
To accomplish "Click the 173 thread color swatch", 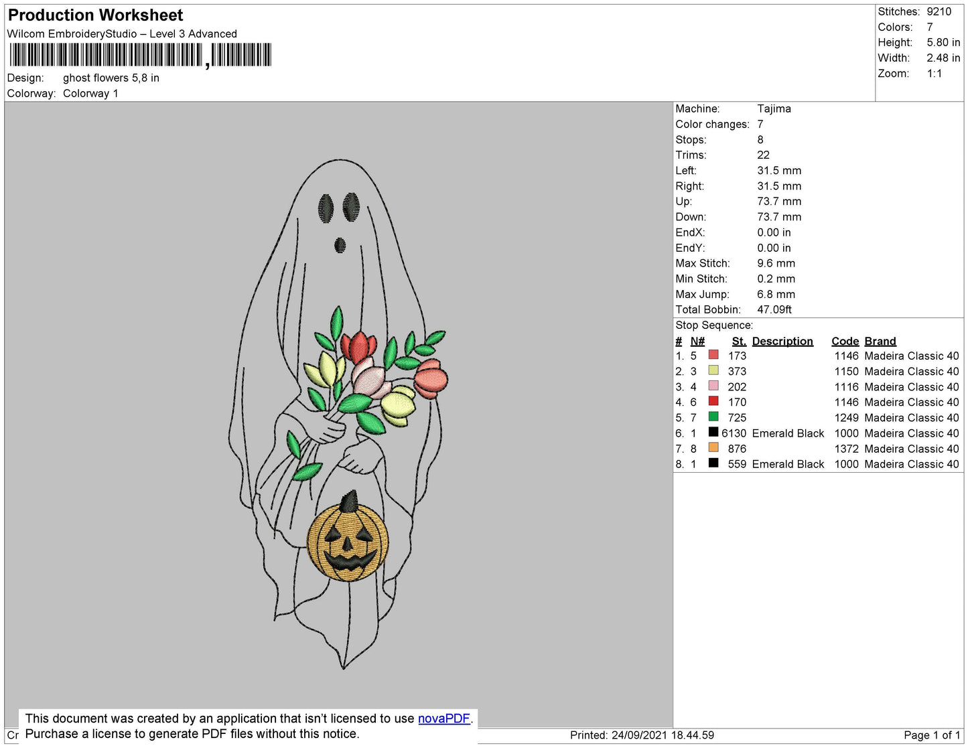I will tap(713, 355).
